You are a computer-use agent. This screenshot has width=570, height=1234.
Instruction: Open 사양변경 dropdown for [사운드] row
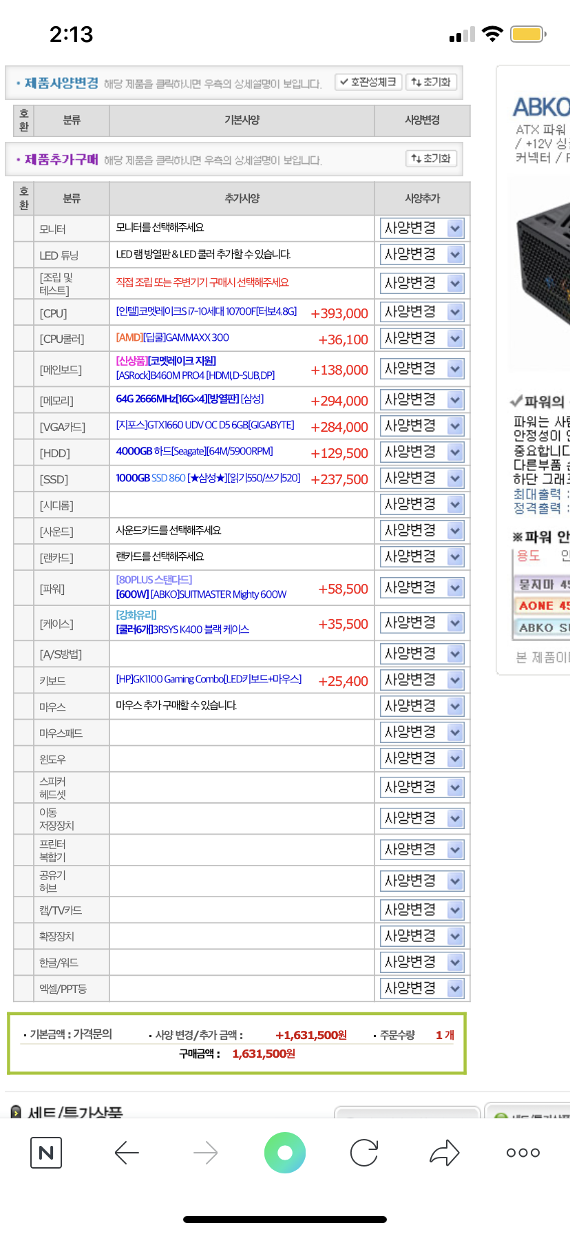422,530
